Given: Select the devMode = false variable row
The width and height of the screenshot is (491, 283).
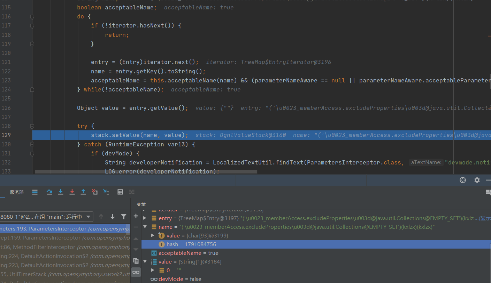Looking at the screenshot, I should pyautogui.click(x=316, y=279).
